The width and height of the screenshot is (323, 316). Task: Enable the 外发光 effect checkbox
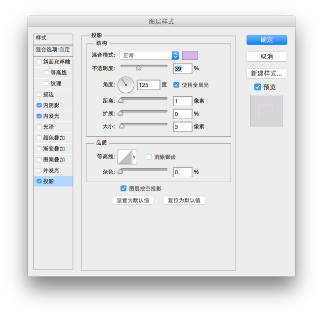pyautogui.click(x=39, y=170)
